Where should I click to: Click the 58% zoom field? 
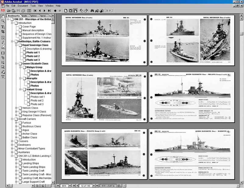[x=64, y=186]
